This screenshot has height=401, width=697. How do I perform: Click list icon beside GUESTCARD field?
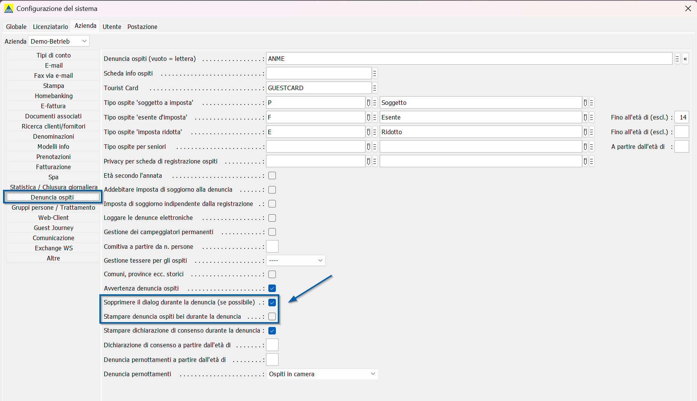tap(374, 88)
